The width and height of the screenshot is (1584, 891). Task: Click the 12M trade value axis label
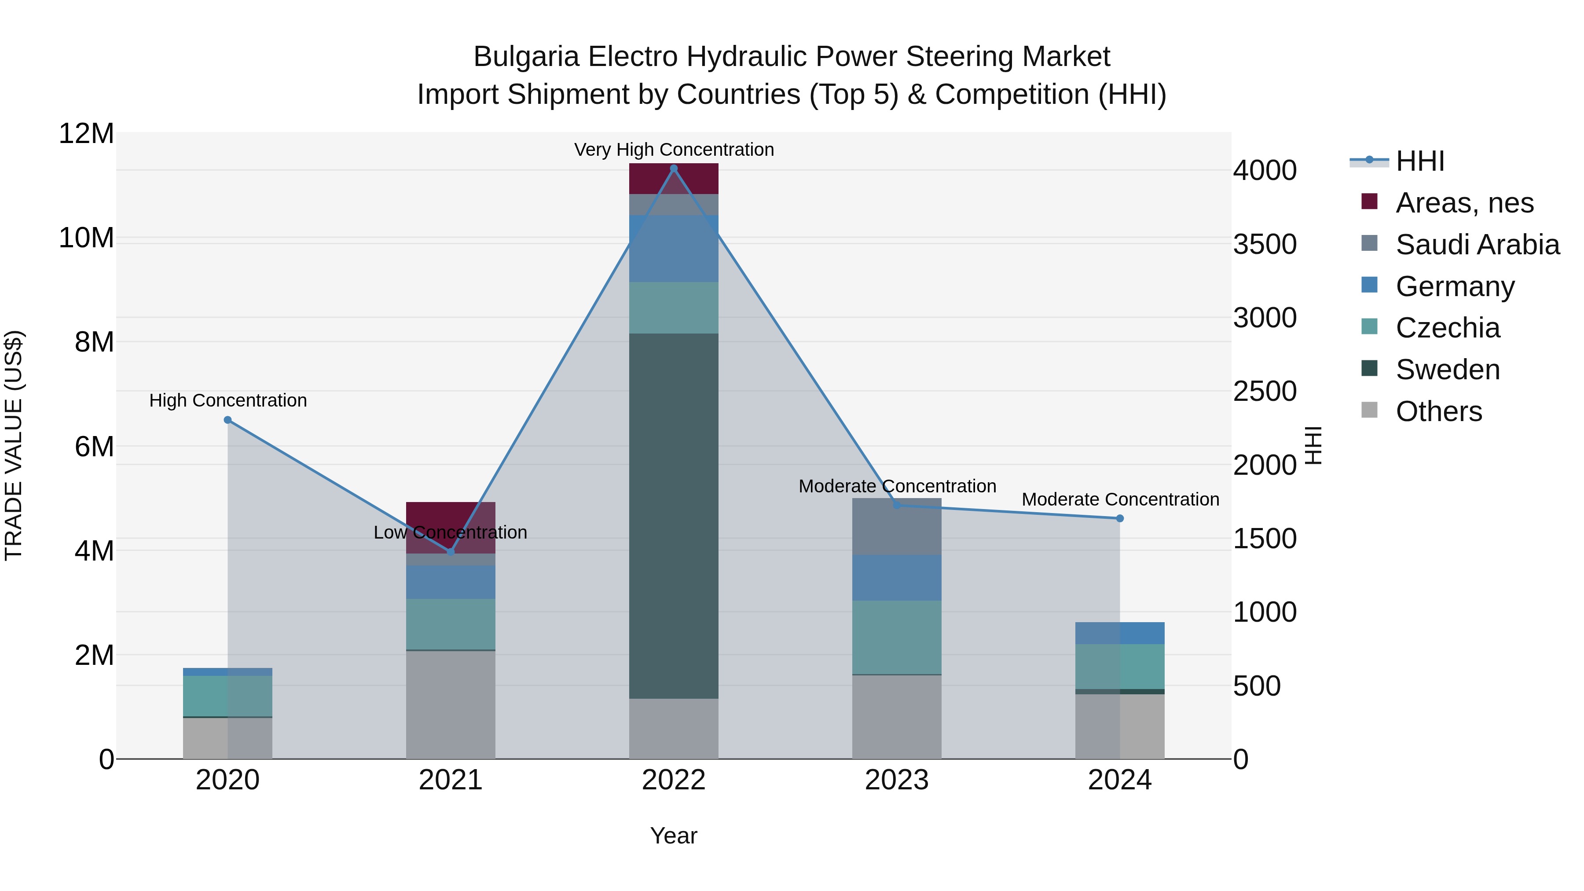(86, 133)
